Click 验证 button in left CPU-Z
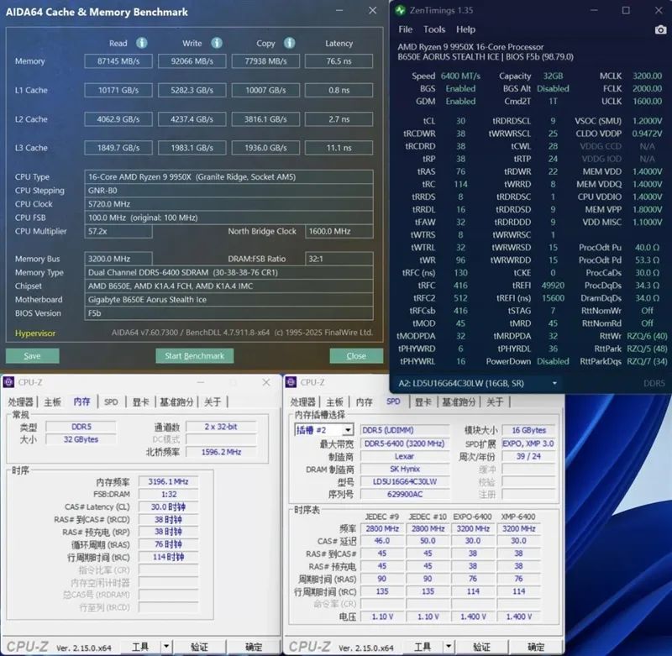 click(x=199, y=647)
